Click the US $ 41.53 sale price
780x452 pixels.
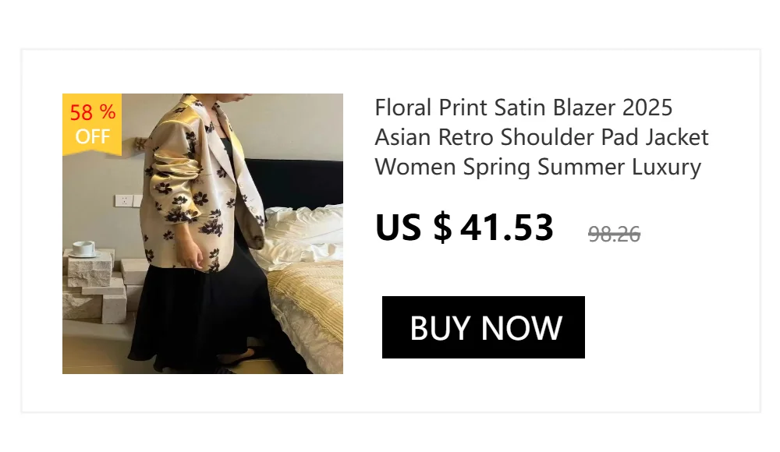tap(464, 228)
